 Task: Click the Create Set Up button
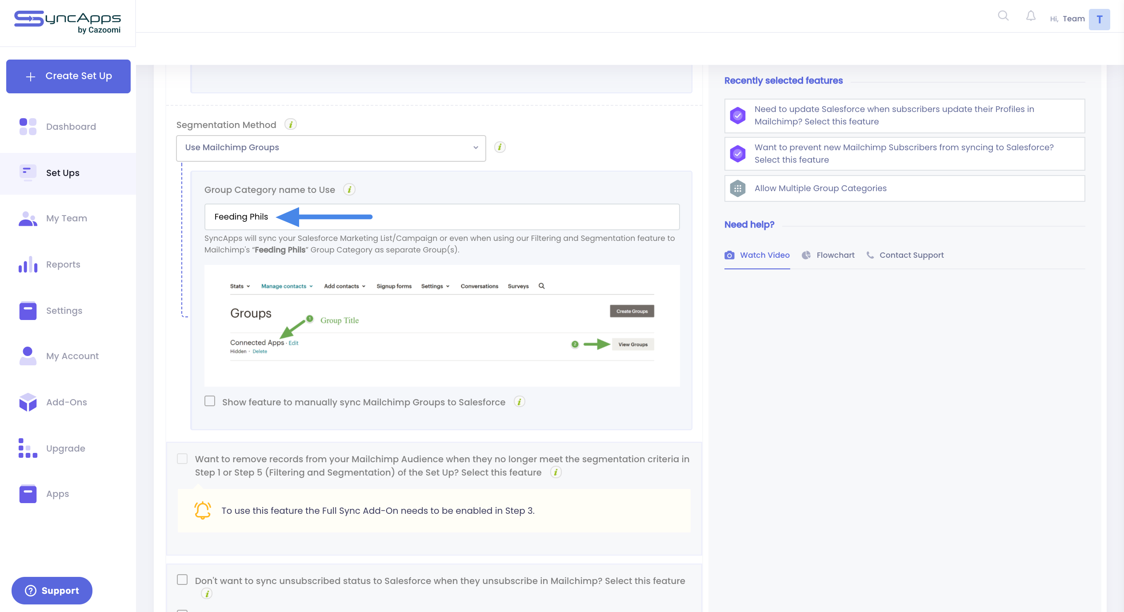pos(68,76)
